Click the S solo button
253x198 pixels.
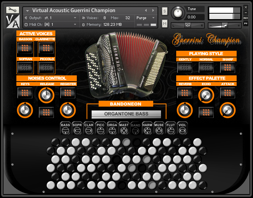(165, 11)
